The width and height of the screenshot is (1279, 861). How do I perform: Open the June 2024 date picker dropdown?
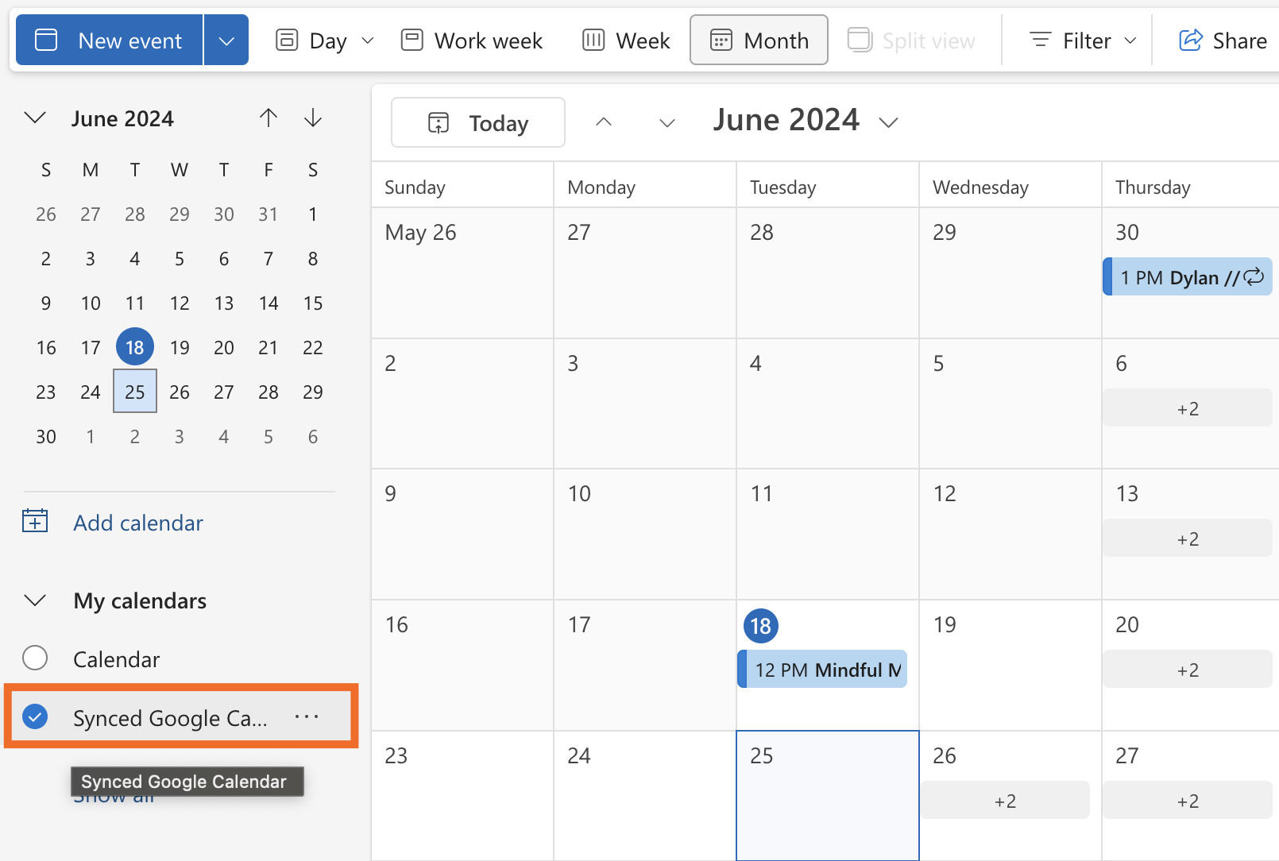click(889, 122)
